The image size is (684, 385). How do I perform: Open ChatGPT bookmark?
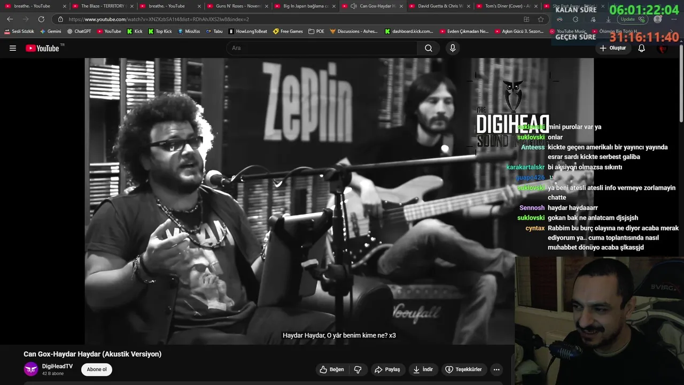point(79,32)
